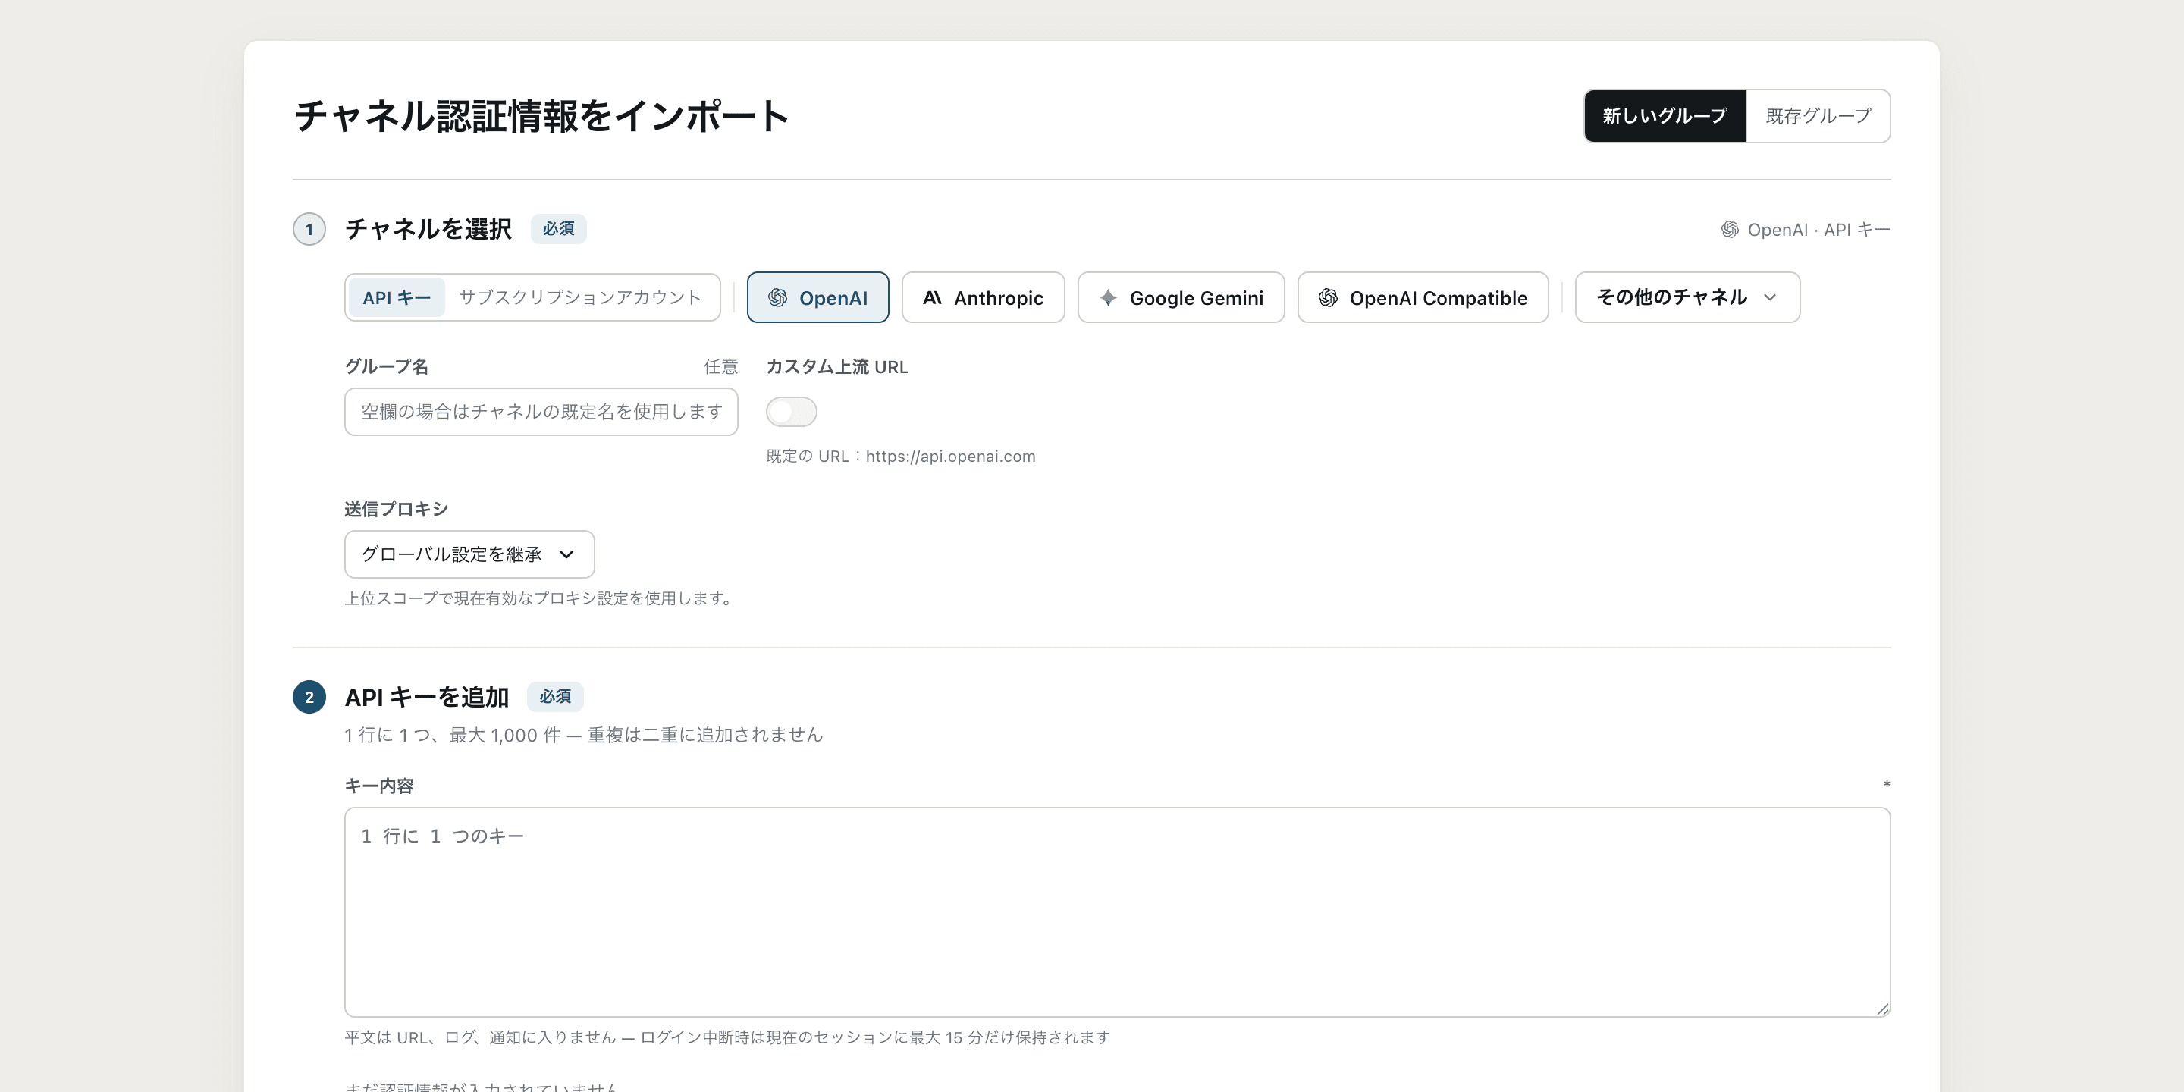Pick the OpenAI Compatible channel
The height and width of the screenshot is (1092, 2184).
(x=1423, y=297)
